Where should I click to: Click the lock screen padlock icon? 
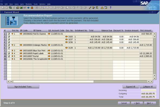point(32,8)
